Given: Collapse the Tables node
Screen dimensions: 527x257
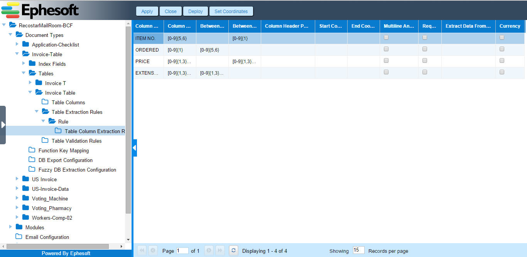Looking at the screenshot, I should pos(24,73).
